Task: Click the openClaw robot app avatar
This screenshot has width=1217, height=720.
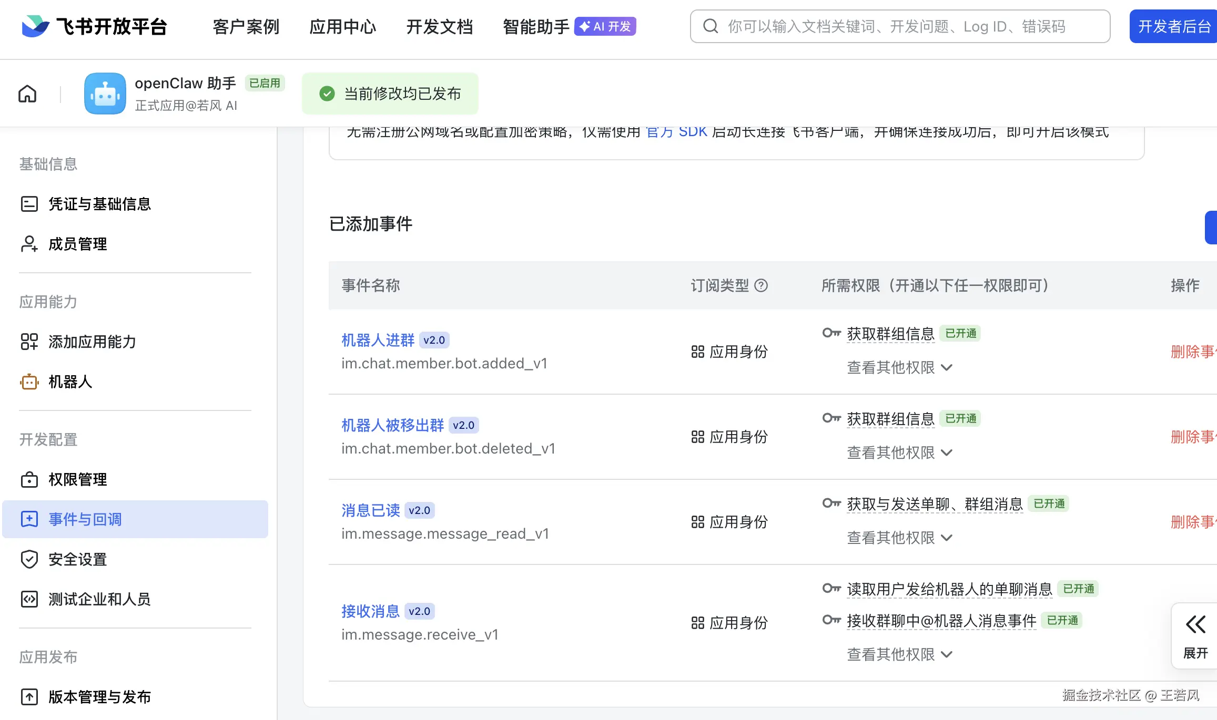Action: click(105, 94)
